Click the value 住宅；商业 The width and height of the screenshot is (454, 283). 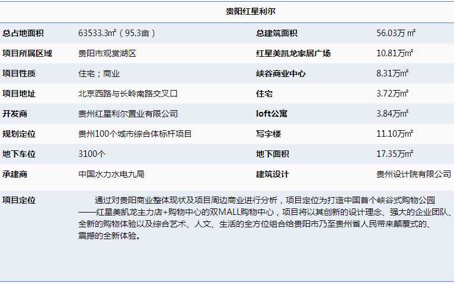coord(99,73)
